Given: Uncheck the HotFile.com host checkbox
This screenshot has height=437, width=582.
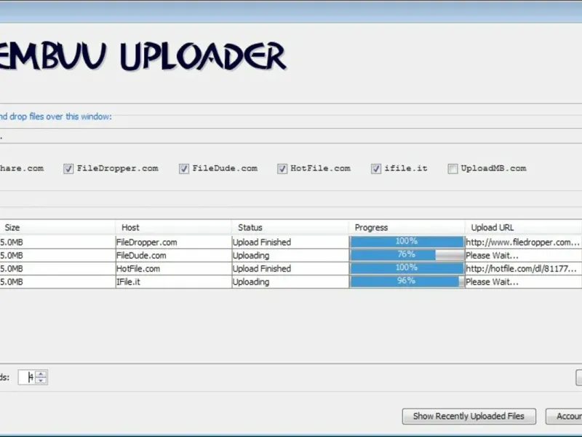Looking at the screenshot, I should (x=282, y=169).
